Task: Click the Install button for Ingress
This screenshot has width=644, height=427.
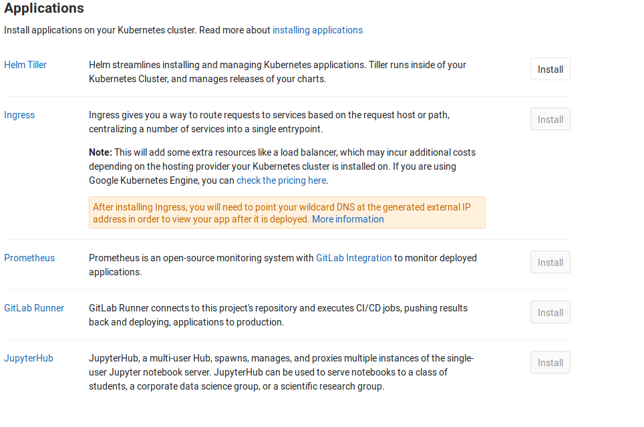Action: (549, 119)
